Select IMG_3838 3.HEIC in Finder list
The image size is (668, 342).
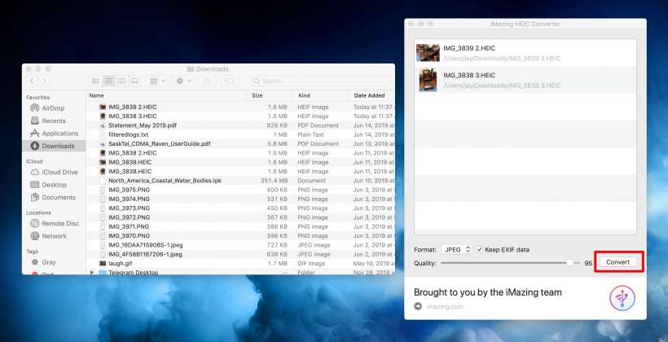click(x=240, y=116)
